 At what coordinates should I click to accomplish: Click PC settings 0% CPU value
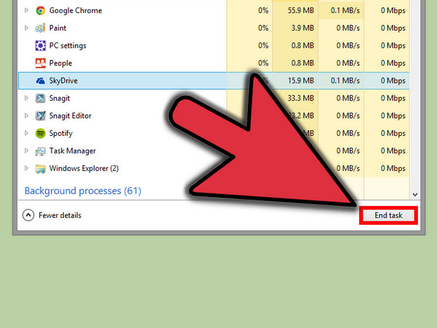point(263,45)
